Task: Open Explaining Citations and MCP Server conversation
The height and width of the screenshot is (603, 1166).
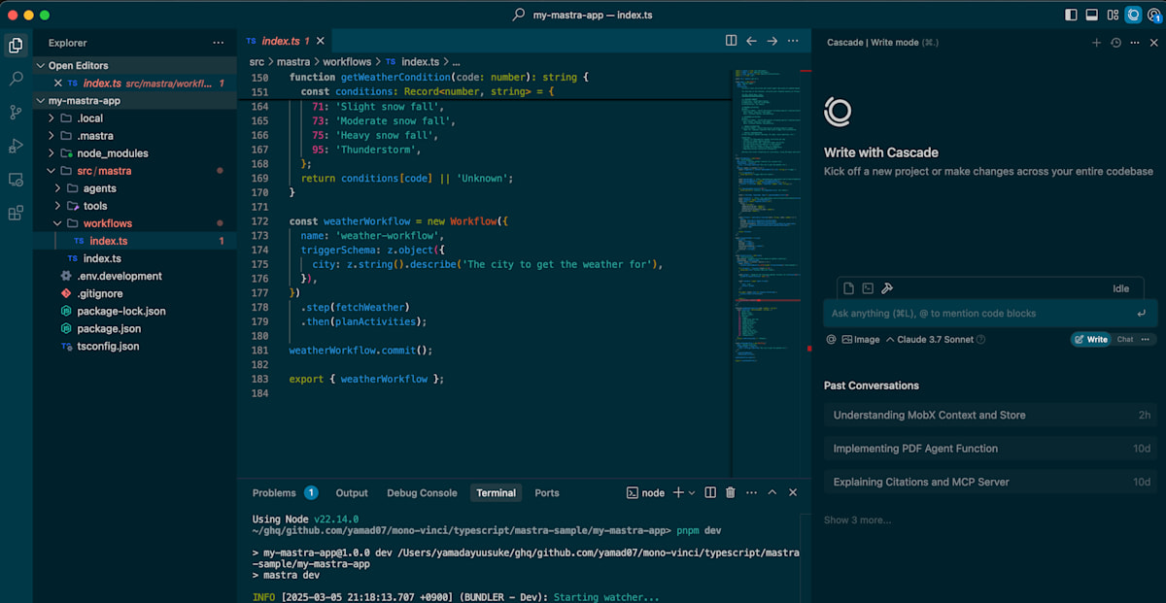Action: 991,482
